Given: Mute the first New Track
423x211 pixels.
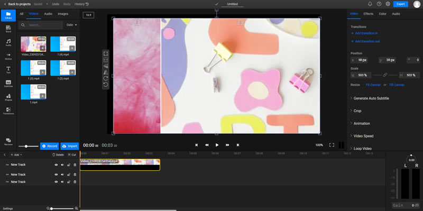Looking at the screenshot, I should pyautogui.click(x=62, y=165).
